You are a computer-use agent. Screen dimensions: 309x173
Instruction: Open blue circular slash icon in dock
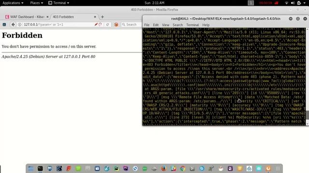135,169
